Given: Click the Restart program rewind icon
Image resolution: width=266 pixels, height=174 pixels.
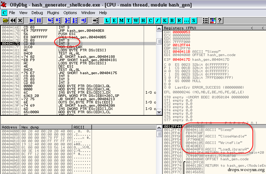Looking at the screenshot, I should [x=13, y=21].
